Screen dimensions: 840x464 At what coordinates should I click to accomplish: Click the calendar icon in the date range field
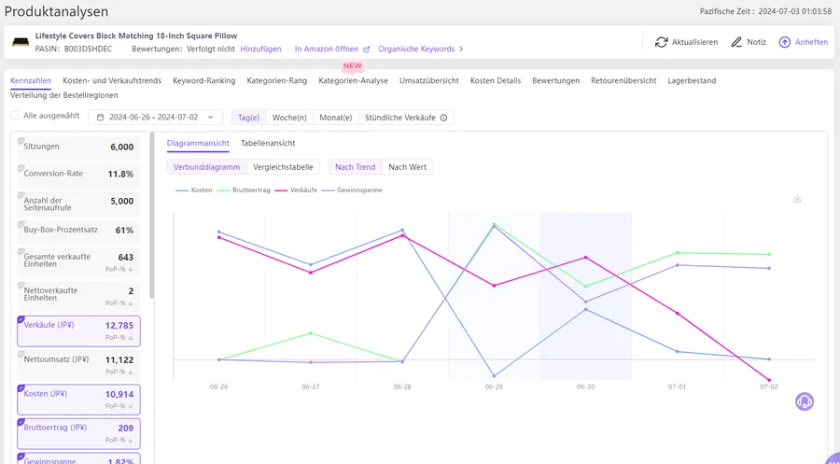(x=100, y=118)
